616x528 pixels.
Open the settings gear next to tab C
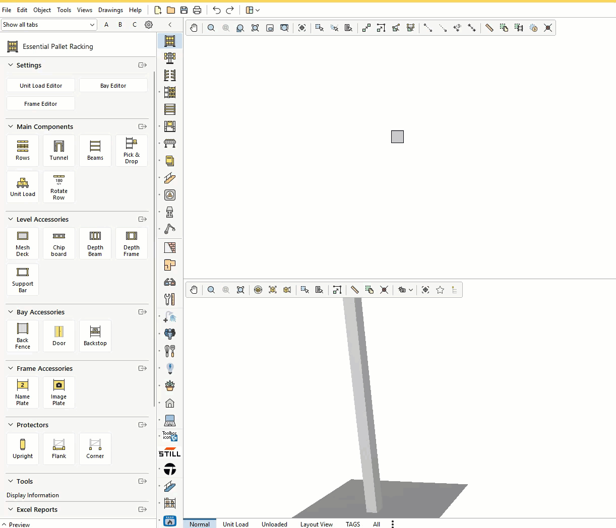pos(149,25)
